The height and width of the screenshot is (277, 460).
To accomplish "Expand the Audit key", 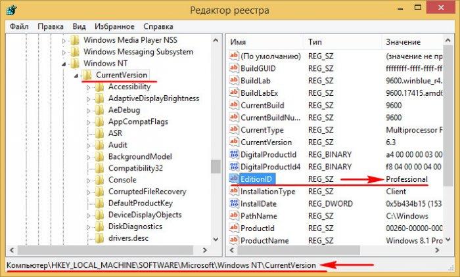I will (88, 146).
